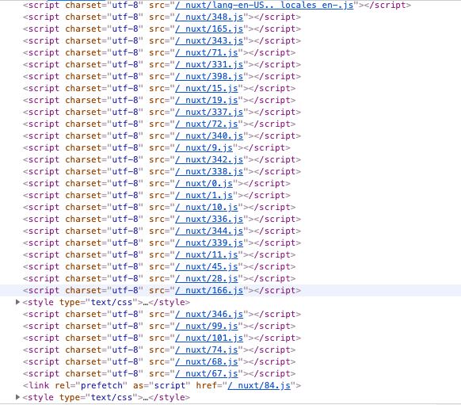
Task: Click the /_nuxt/10.js src link
Action: click(x=207, y=207)
